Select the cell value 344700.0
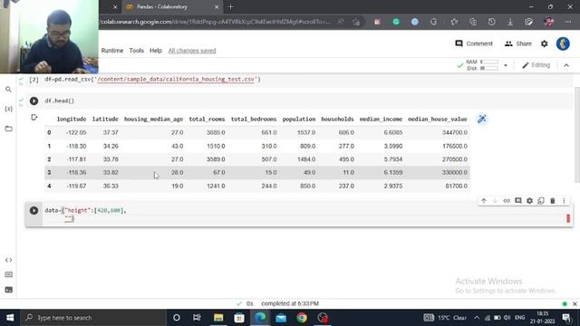Screen dimensions: 580x326 [x=455, y=132]
